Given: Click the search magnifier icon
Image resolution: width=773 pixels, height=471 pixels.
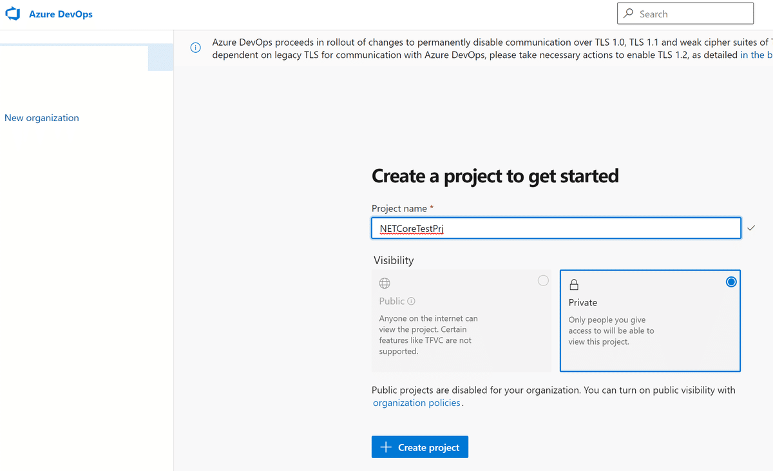Looking at the screenshot, I should click(x=629, y=14).
